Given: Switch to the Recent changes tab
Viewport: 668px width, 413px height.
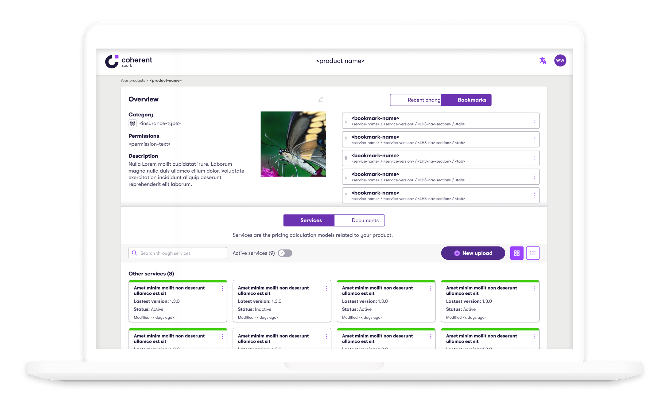Looking at the screenshot, I should point(415,100).
